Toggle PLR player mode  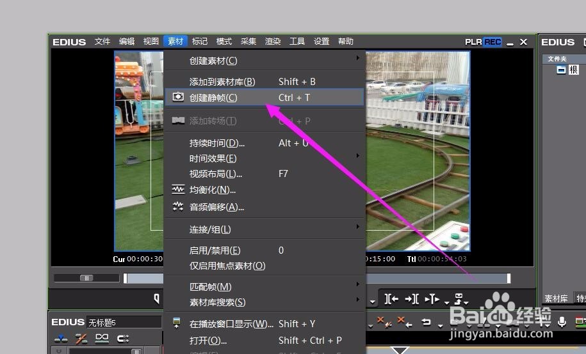[x=473, y=42]
